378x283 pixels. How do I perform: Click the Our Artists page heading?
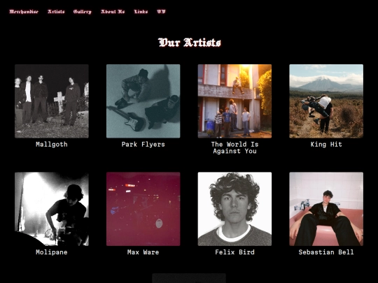[190, 43]
